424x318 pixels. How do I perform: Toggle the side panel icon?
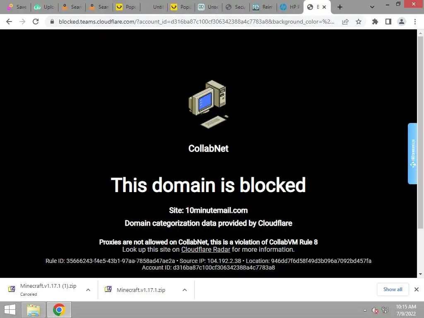388,22
